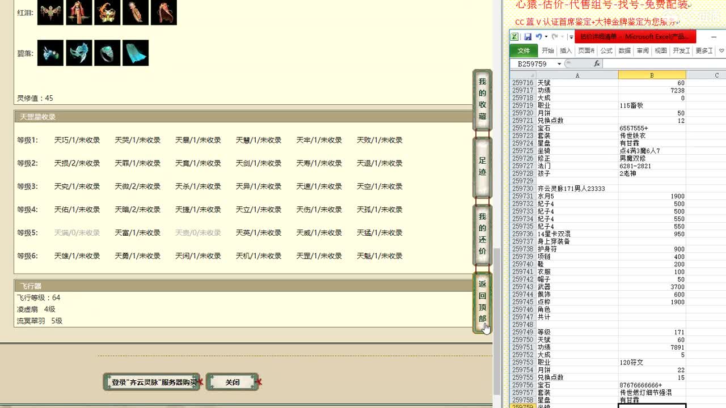Click 天魁/1/未收录 entry
726x408 pixels.
pyautogui.click(x=379, y=256)
